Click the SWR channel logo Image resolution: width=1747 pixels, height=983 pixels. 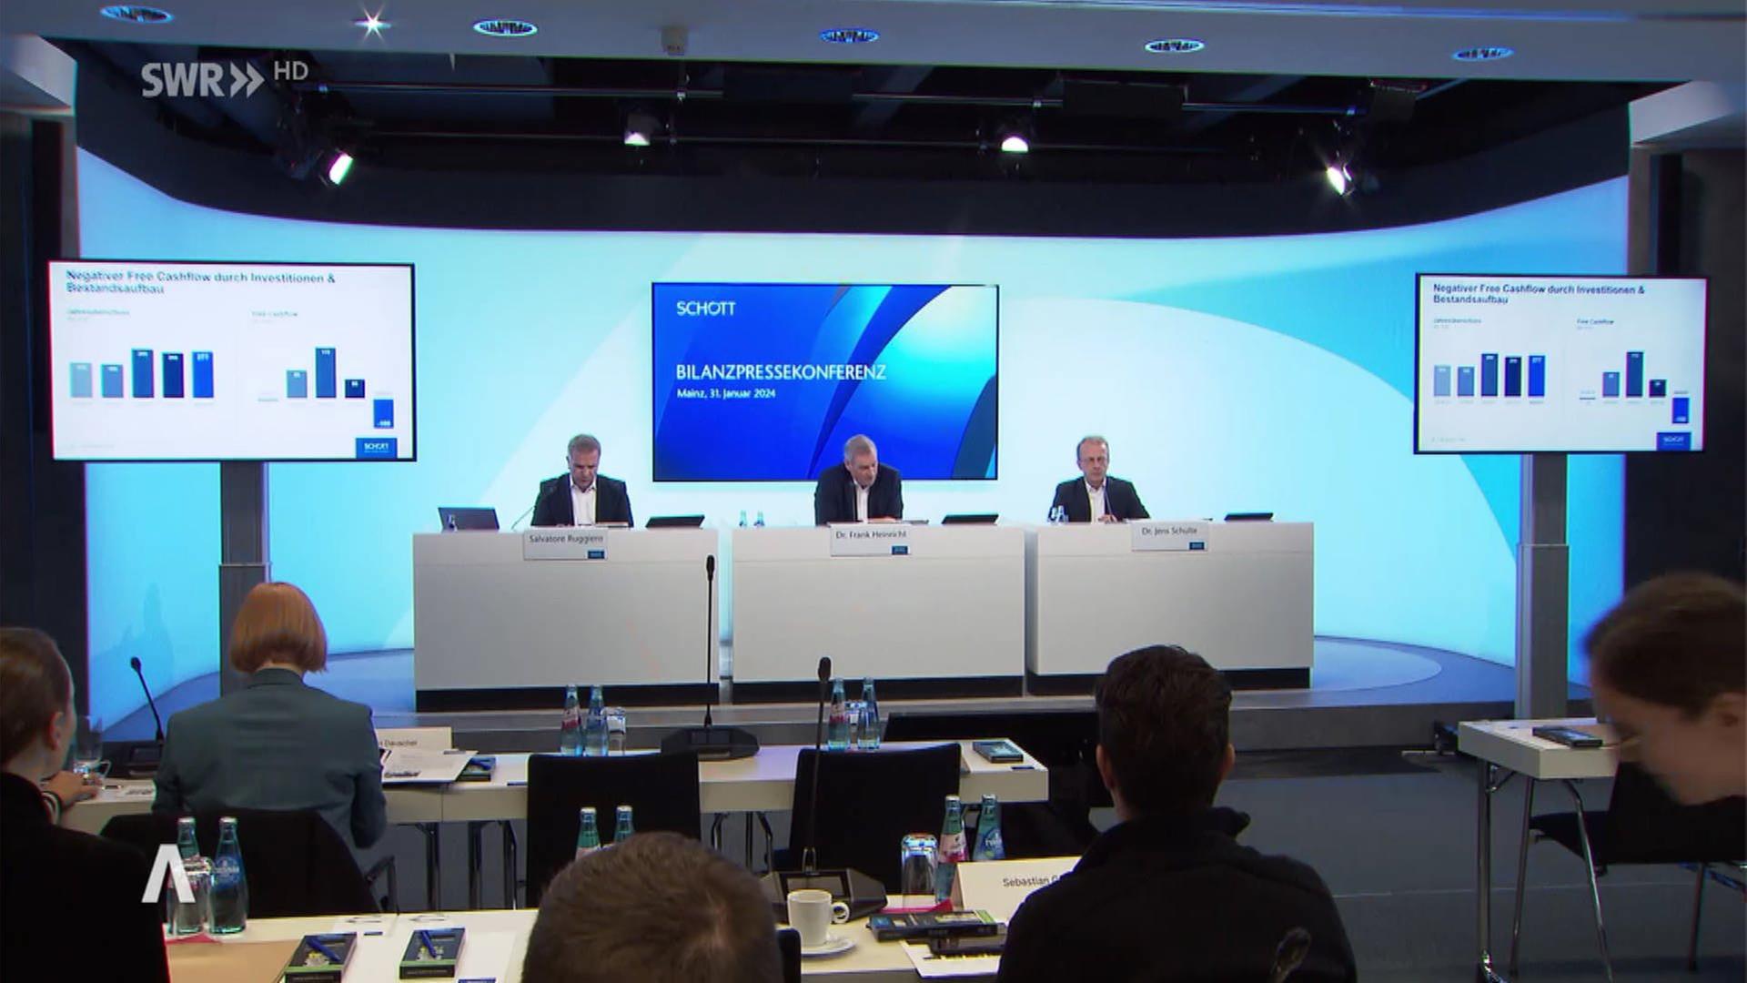point(201,80)
